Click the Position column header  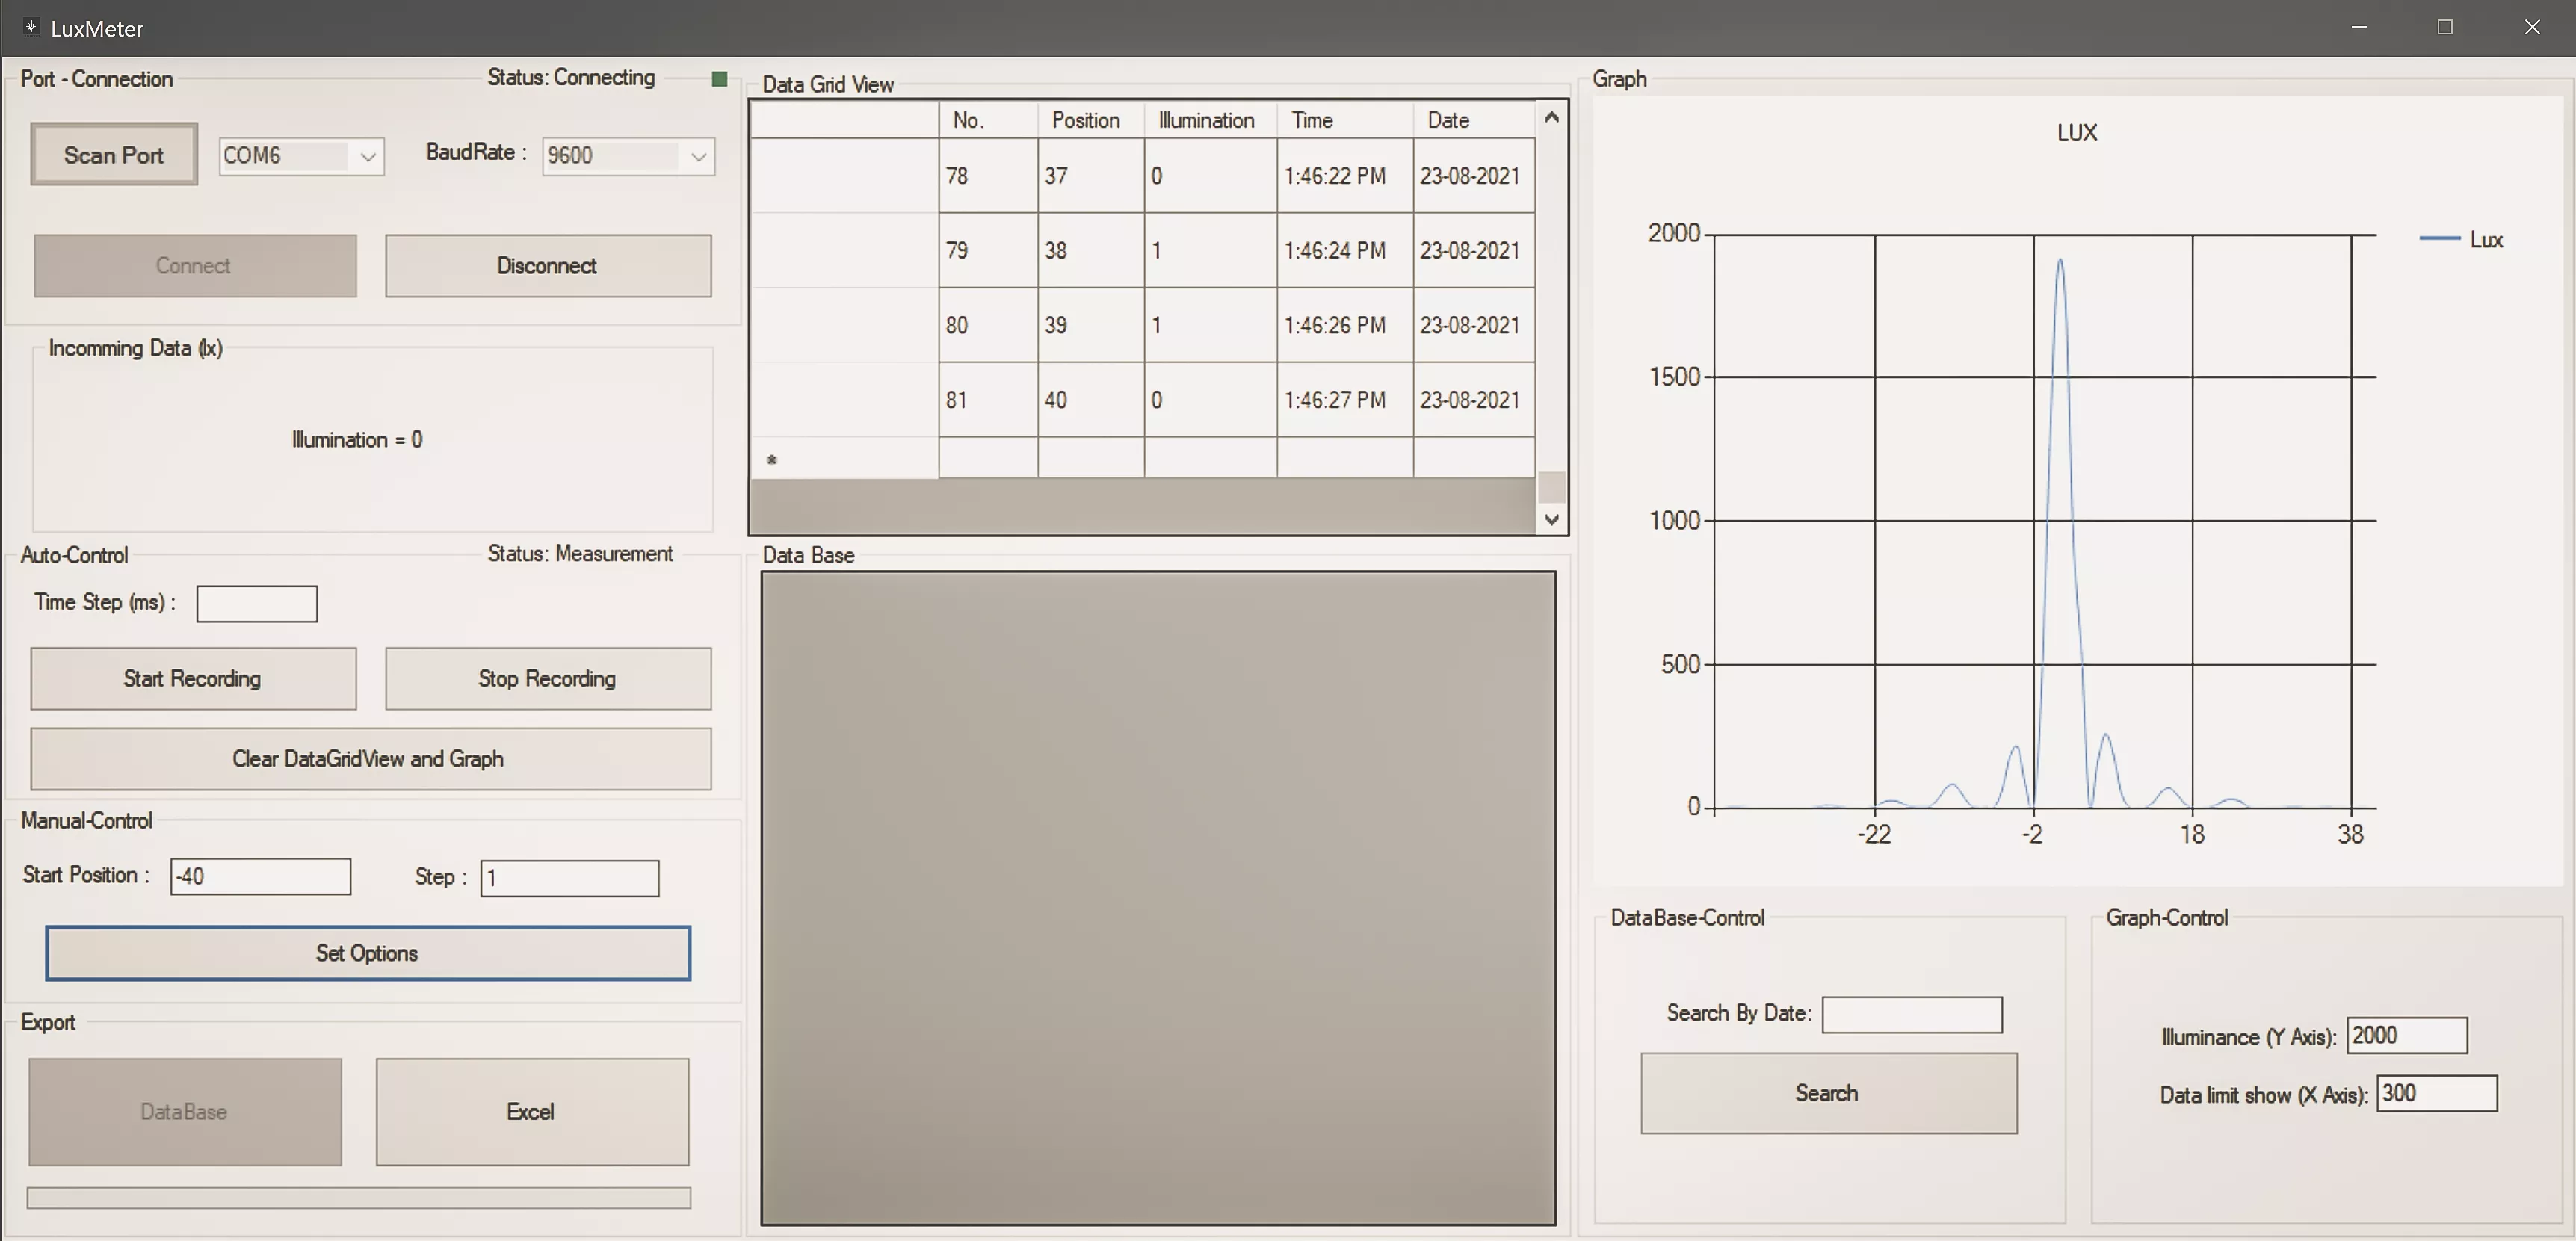point(1086,120)
